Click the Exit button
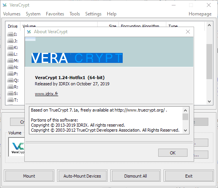 [189, 176]
